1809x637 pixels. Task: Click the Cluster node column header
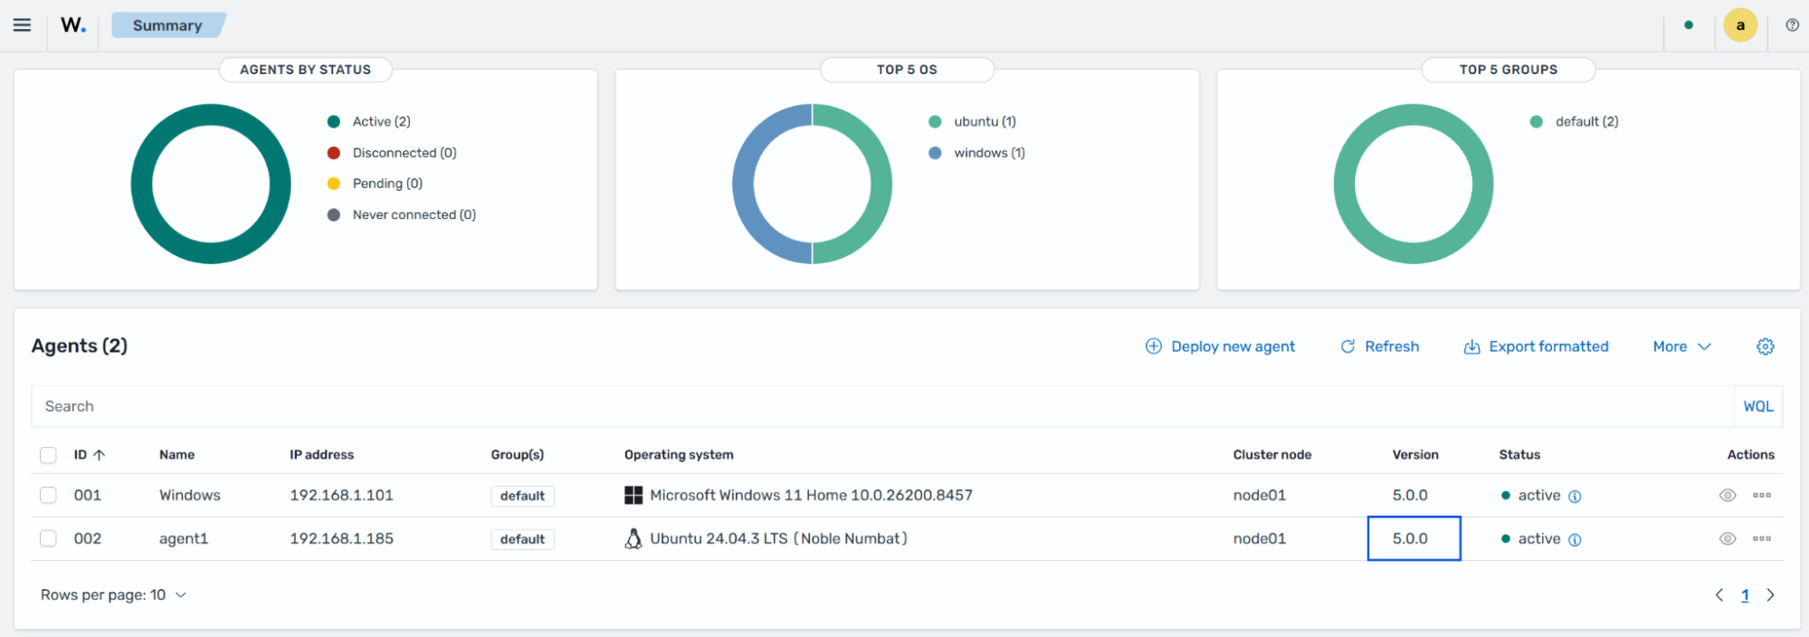tap(1272, 455)
